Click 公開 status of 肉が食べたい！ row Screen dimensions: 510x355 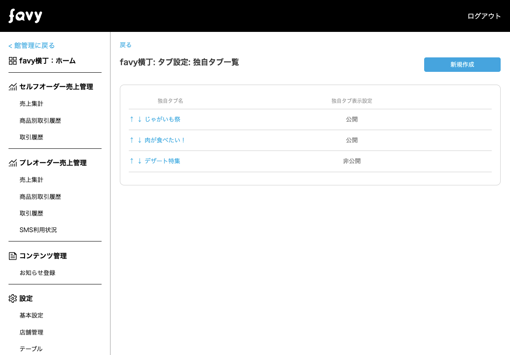[x=352, y=140]
